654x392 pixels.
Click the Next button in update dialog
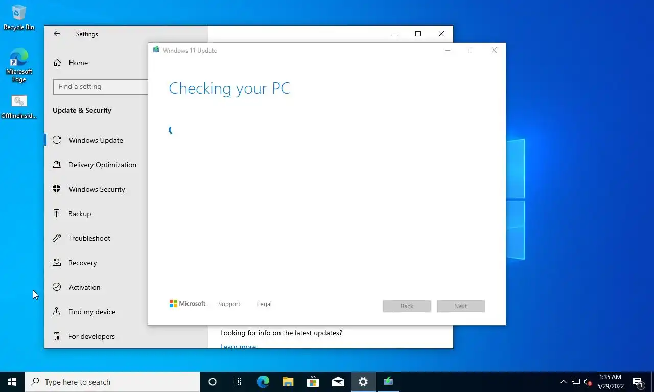tap(461, 306)
